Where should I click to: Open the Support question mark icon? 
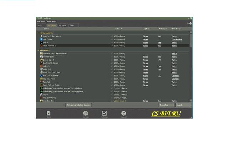pos(124,113)
